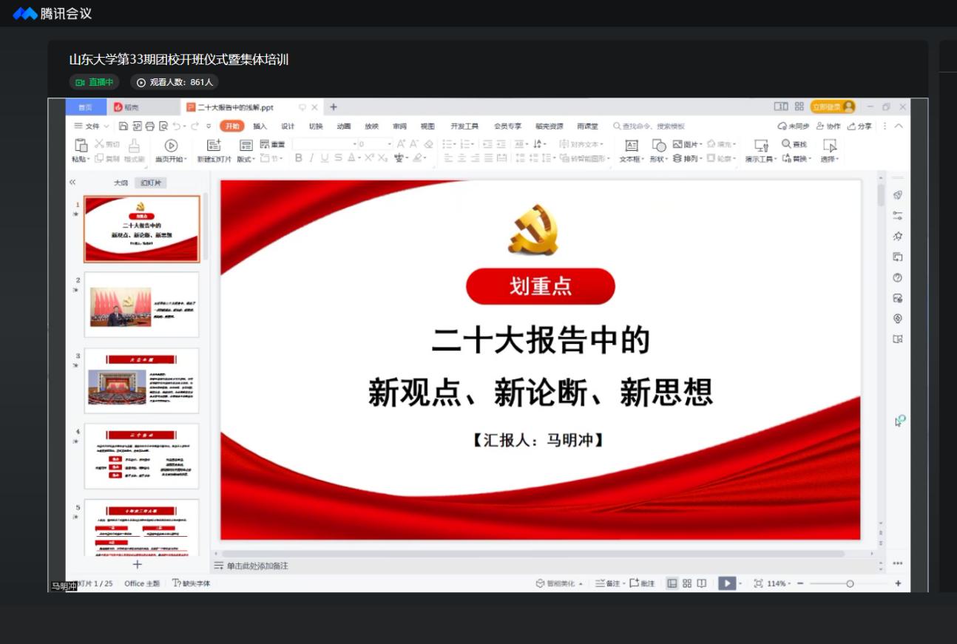This screenshot has width=957, height=644.
Task: Toggle Bold formatting (B)
Action: click(299, 157)
